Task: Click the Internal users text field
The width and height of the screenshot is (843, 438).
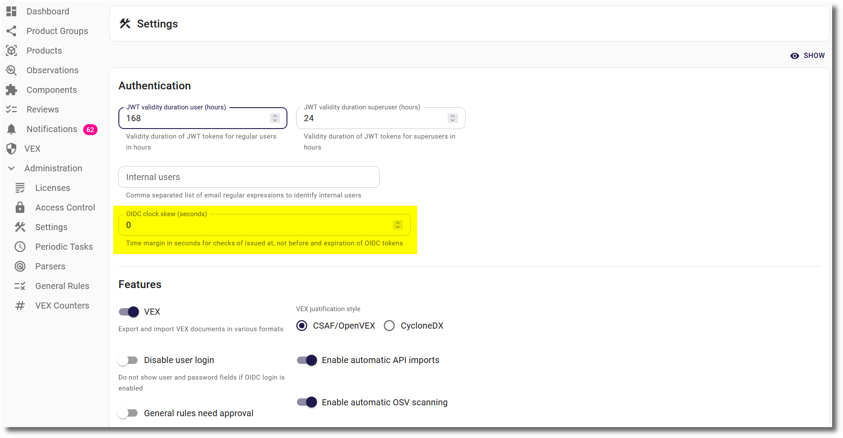Action: 249,177
